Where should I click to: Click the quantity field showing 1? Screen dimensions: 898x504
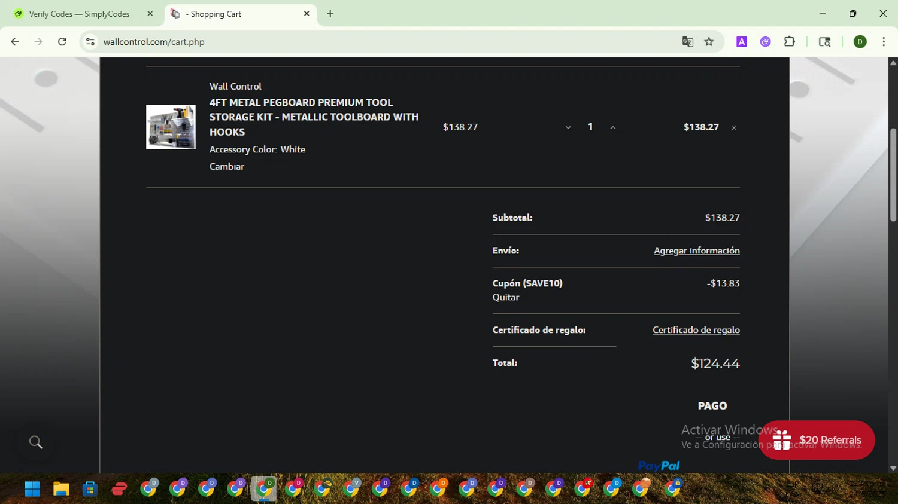click(590, 127)
